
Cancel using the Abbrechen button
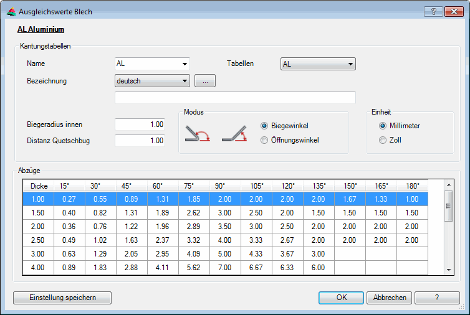(x=390, y=298)
